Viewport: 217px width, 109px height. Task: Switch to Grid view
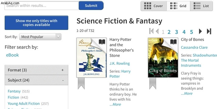[x=178, y=6]
